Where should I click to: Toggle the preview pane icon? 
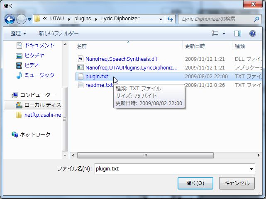(238, 34)
